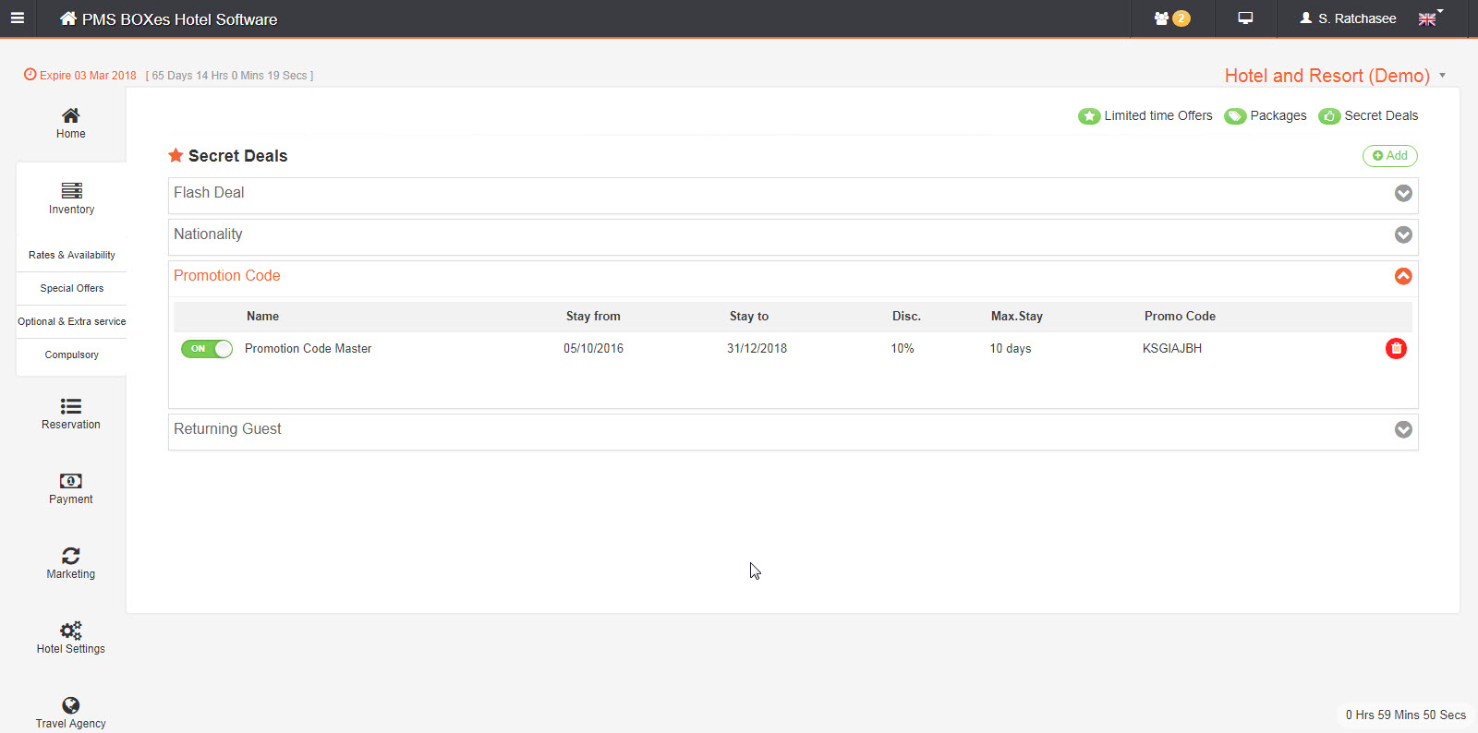1478x733 pixels.
Task: Toggle off the Promotion Code Master switch
Action: point(207,348)
